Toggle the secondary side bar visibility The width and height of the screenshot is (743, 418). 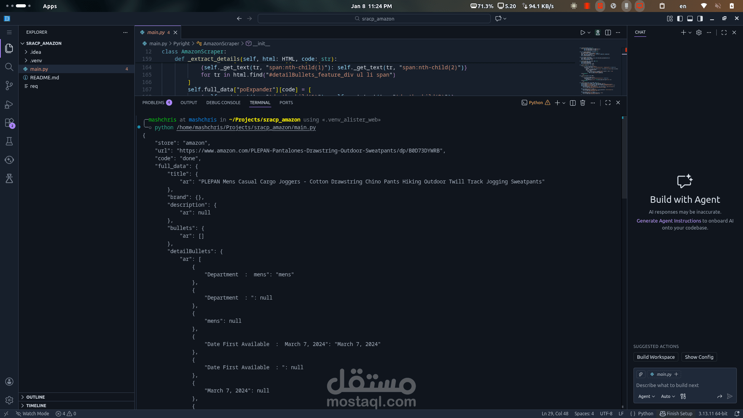tap(700, 19)
